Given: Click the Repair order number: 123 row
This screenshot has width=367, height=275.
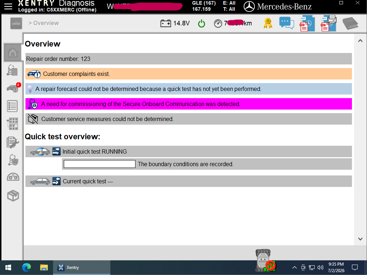Looking at the screenshot, I should [189, 59].
